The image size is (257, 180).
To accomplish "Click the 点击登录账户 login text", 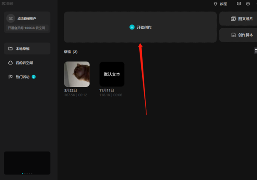I will coord(27,18).
